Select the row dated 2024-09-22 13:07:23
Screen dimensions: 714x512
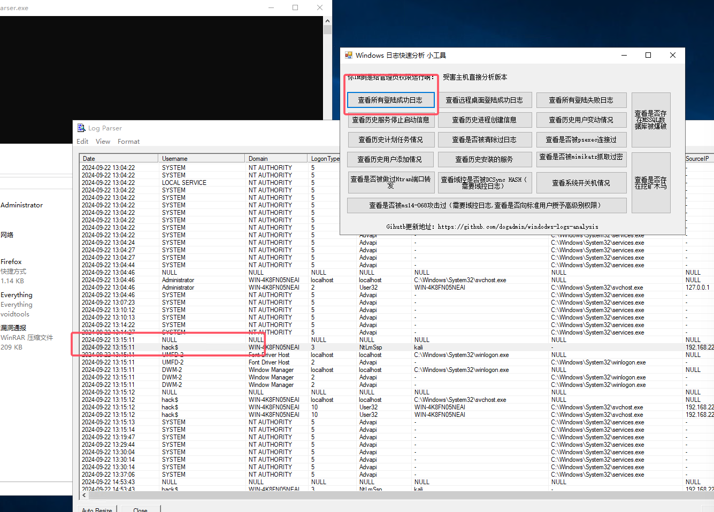[x=396, y=302]
